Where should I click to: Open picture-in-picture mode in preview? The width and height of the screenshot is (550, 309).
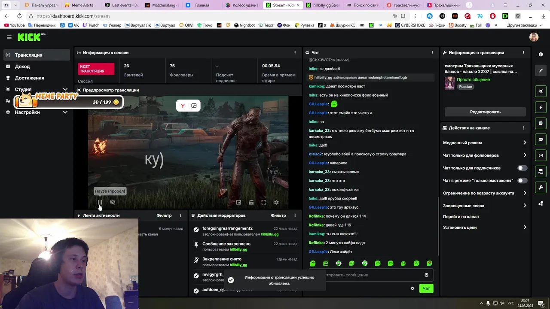238,202
